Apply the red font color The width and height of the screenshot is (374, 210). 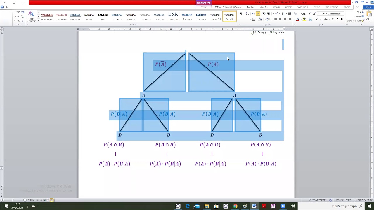(298, 19)
